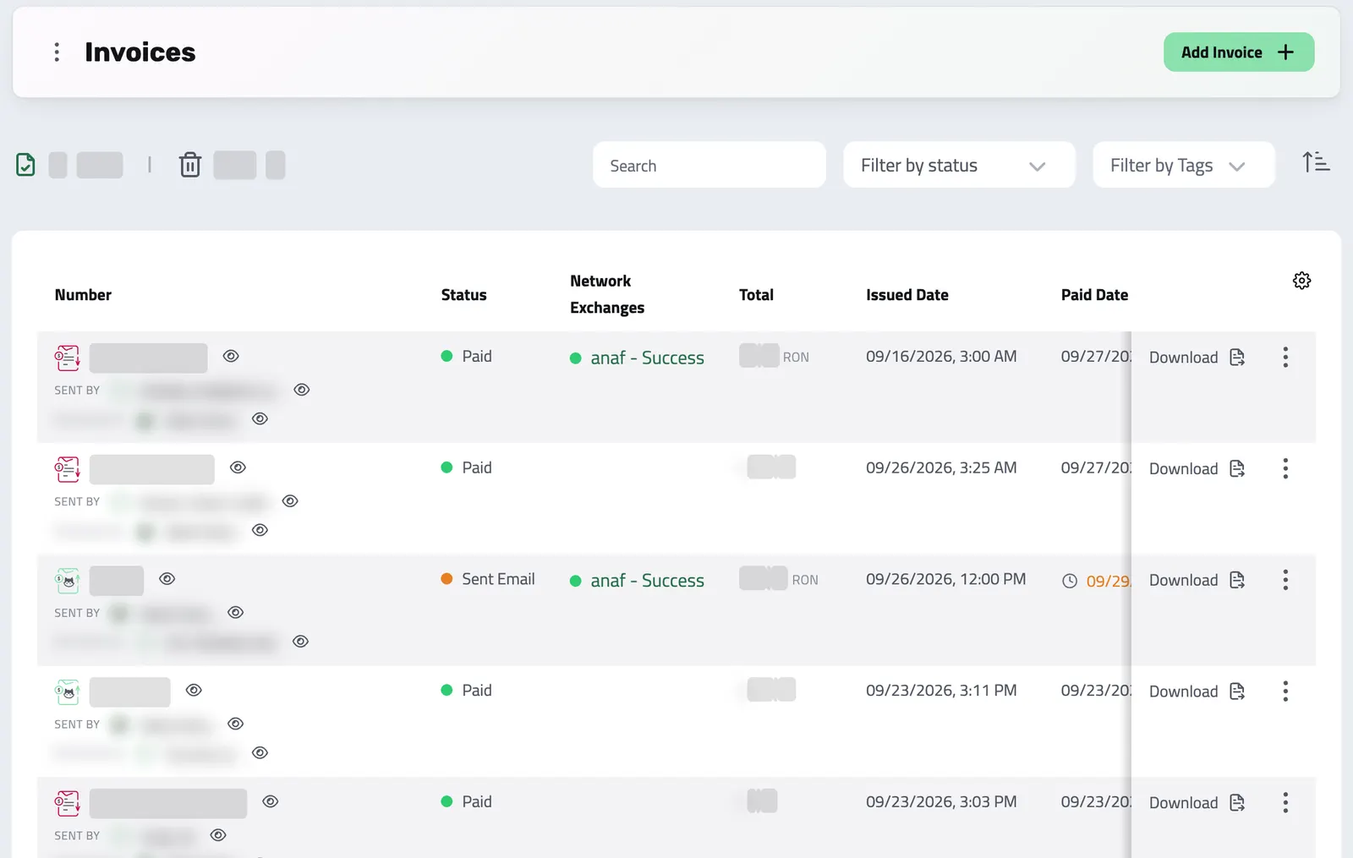Viewport: 1353px width, 858px height.
Task: Open row actions menu for Sent Email invoice
Action: (x=1285, y=581)
